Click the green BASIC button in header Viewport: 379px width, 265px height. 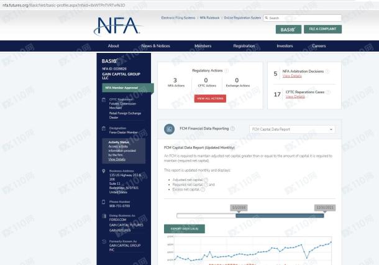[x=288, y=29]
